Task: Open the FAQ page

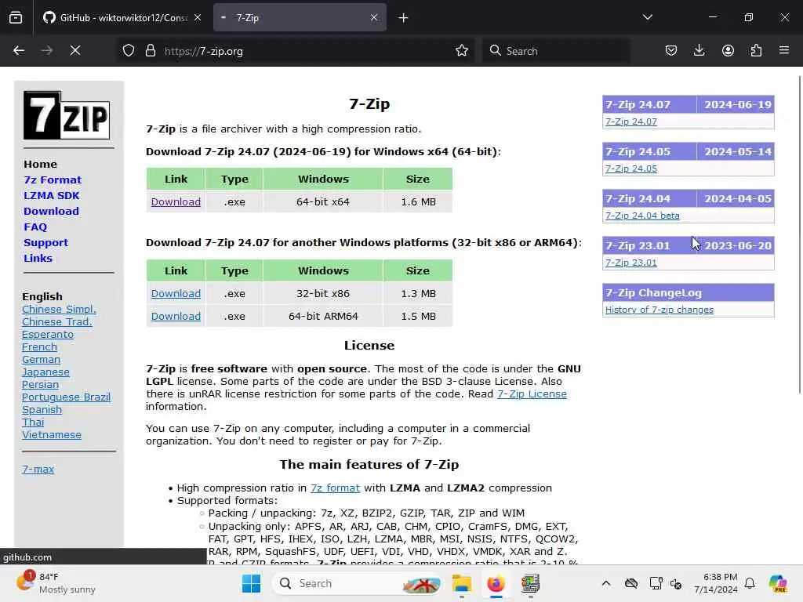Action: pos(35,227)
